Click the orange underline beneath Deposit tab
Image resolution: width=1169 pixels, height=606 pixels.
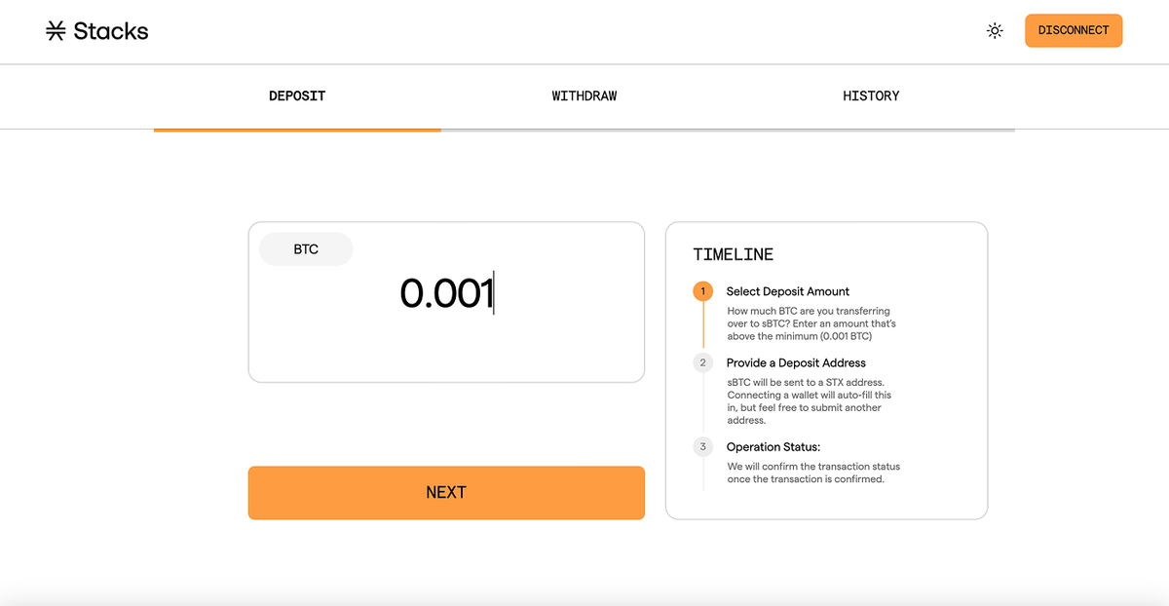(x=297, y=130)
